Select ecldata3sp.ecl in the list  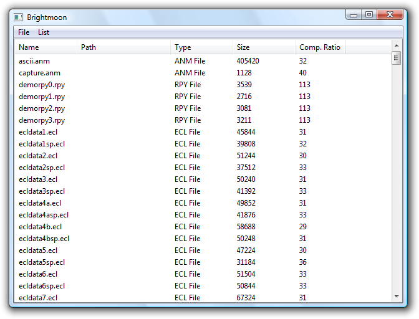(x=42, y=191)
